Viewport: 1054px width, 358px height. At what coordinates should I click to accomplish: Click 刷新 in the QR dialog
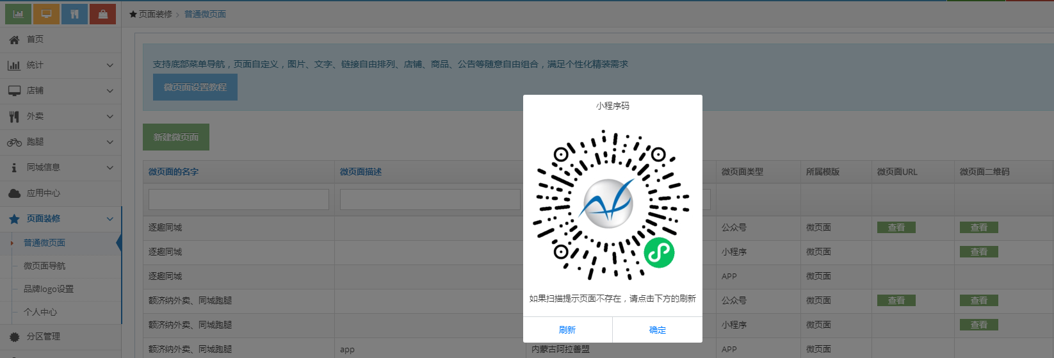(567, 330)
